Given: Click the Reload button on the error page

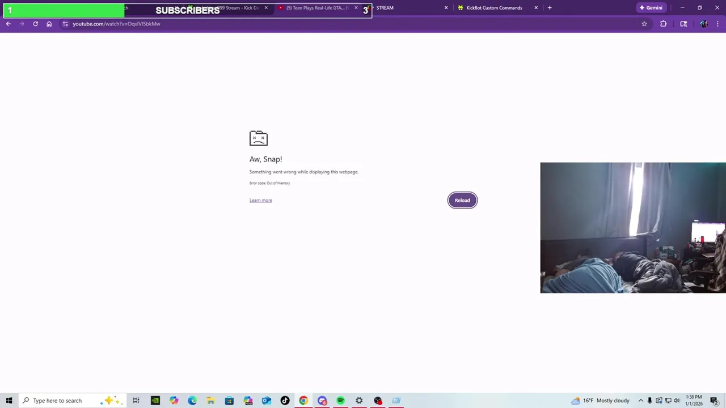Looking at the screenshot, I should click(x=462, y=200).
